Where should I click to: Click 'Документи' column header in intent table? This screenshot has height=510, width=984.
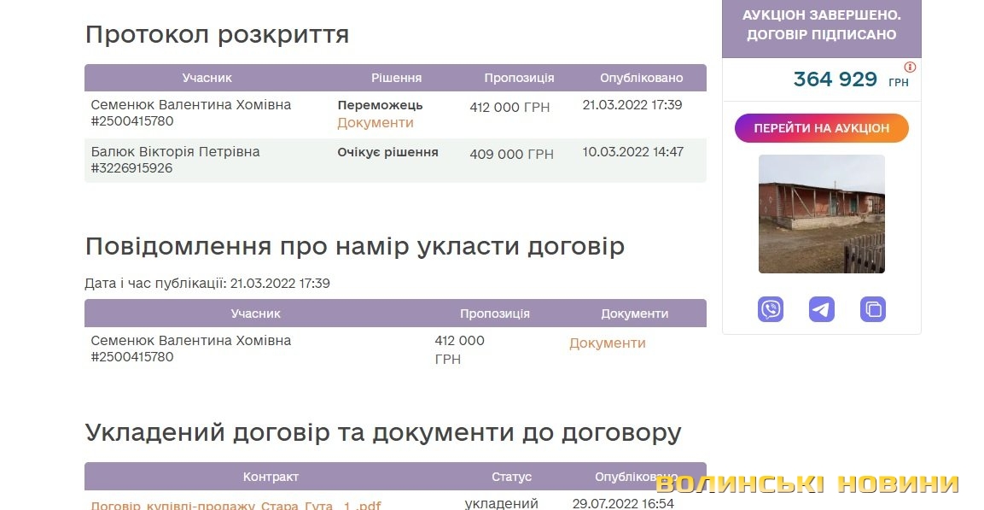[634, 314]
